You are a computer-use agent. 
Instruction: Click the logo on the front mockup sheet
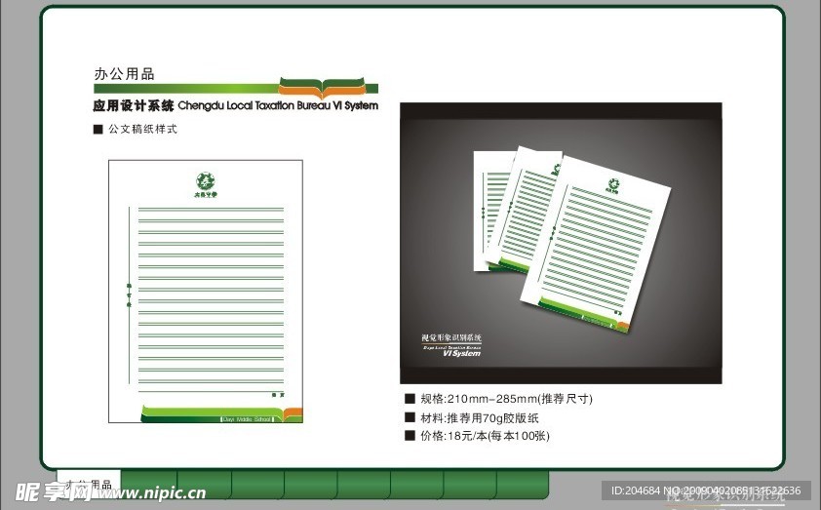coord(613,184)
